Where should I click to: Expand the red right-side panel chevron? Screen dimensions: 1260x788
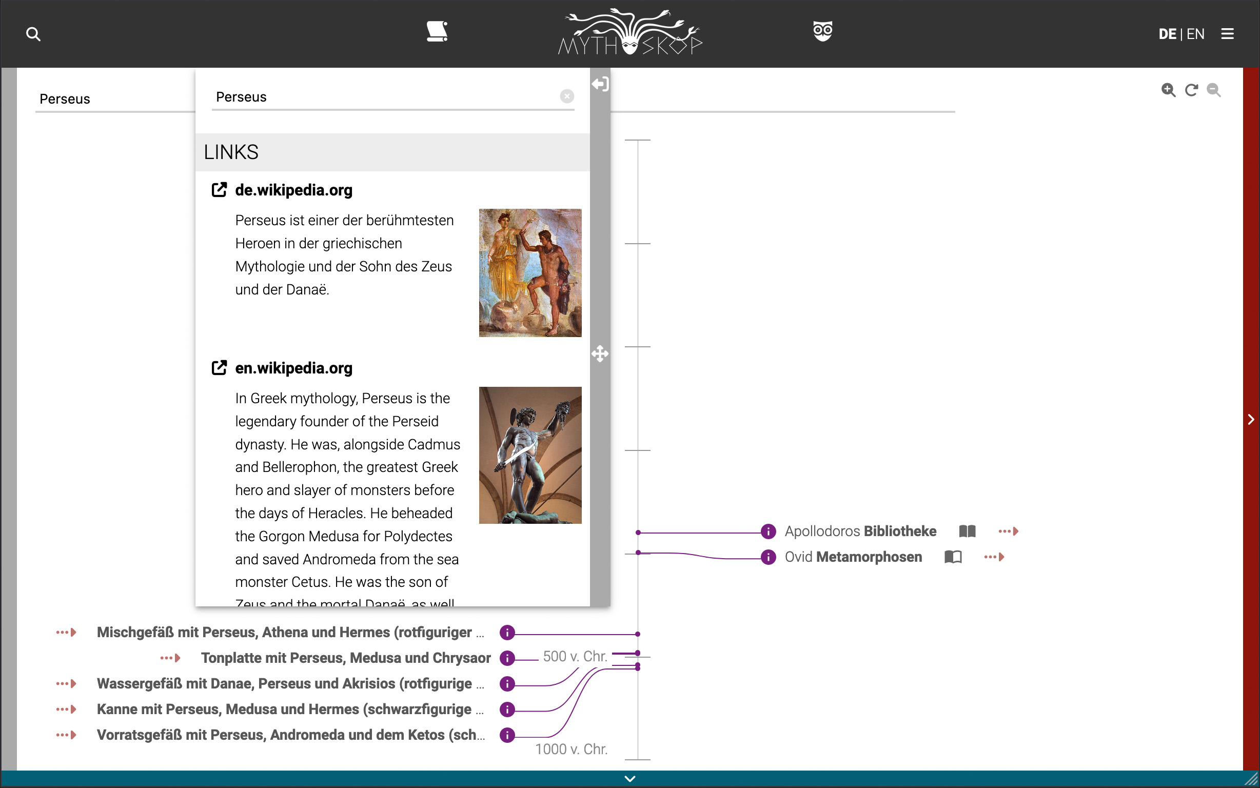pyautogui.click(x=1251, y=420)
